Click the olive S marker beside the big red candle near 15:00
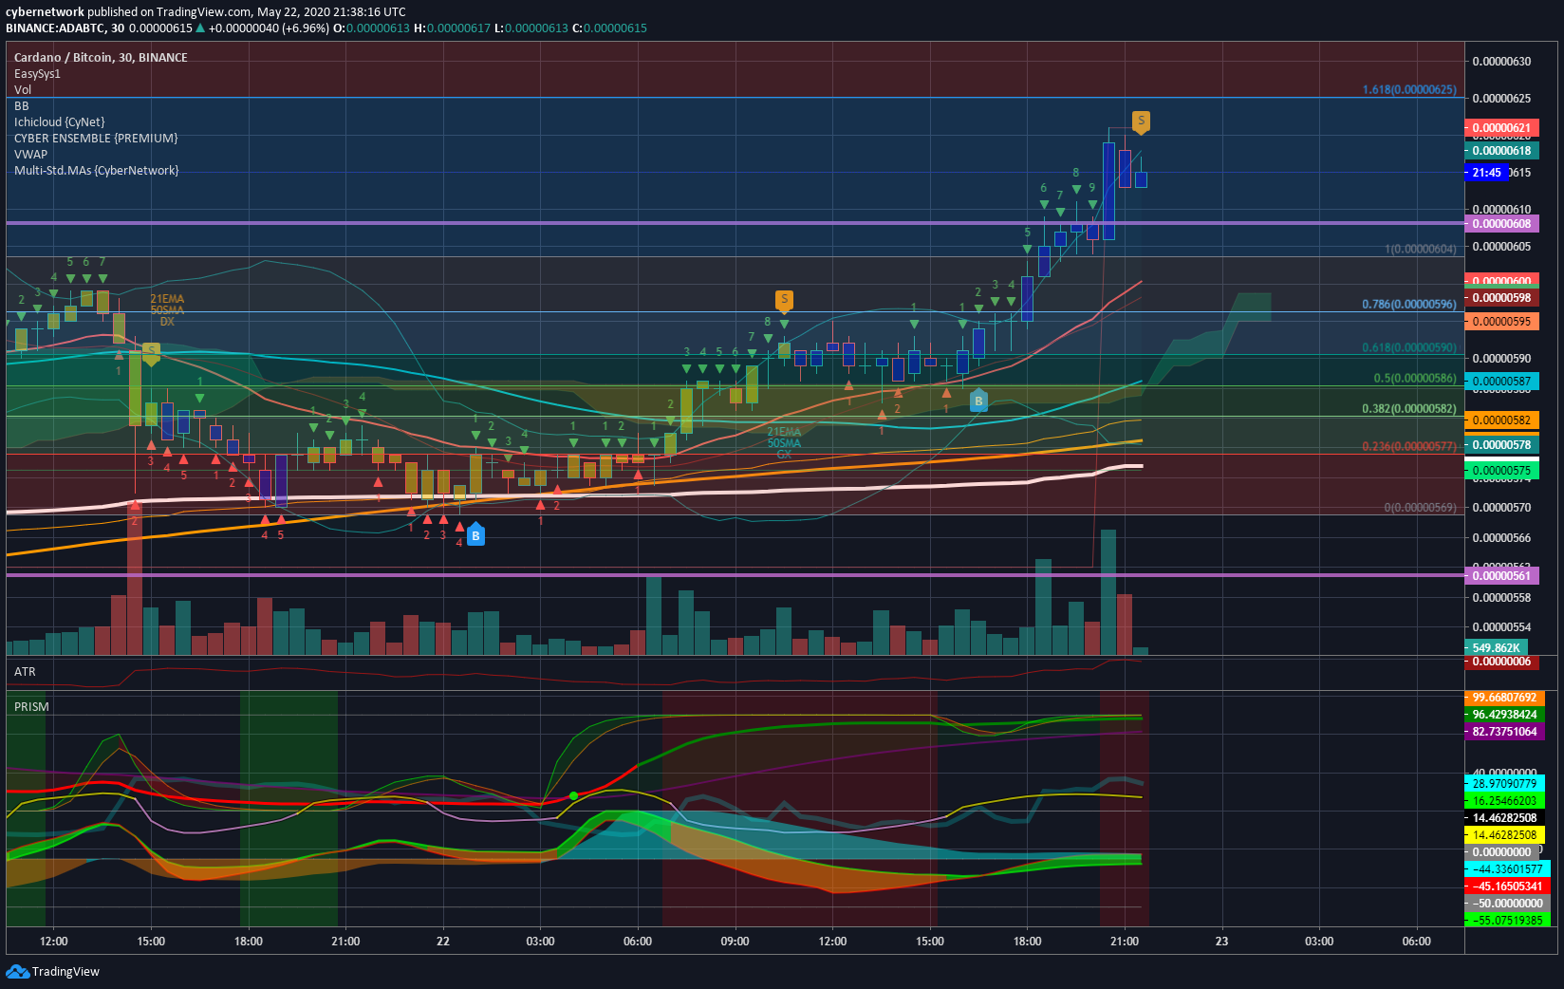This screenshot has height=989, width=1564. coord(151,354)
